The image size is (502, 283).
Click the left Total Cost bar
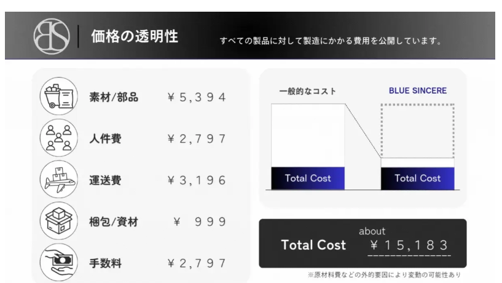coord(308,178)
